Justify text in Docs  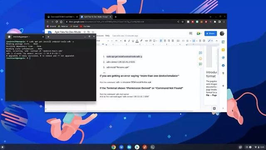coord(173,41)
